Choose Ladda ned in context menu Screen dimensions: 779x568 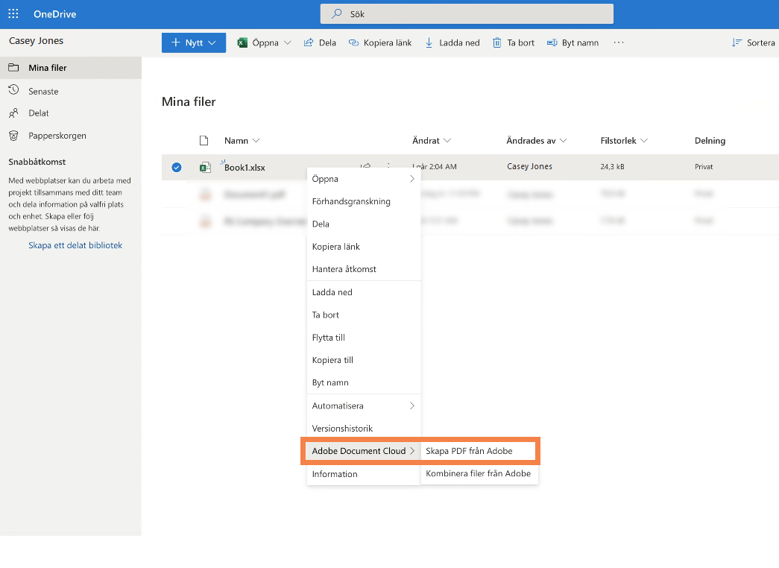364,292
